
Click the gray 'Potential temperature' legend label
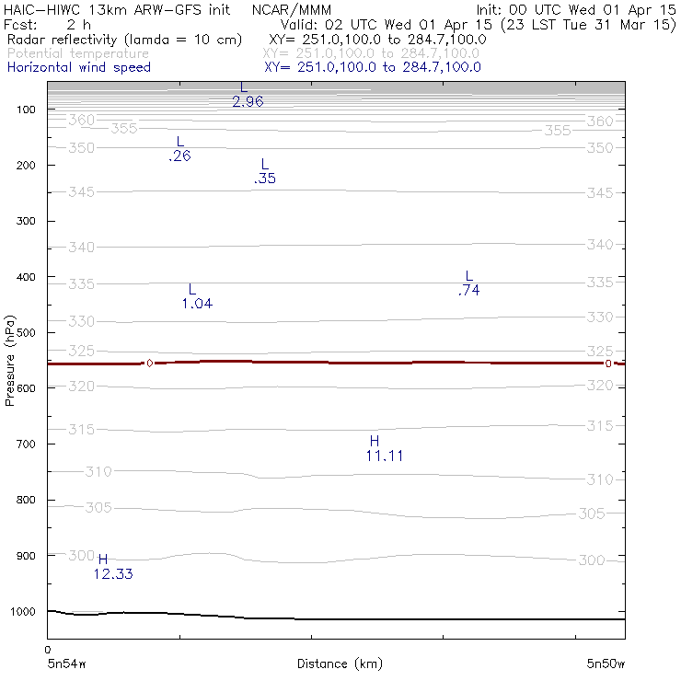(78, 53)
